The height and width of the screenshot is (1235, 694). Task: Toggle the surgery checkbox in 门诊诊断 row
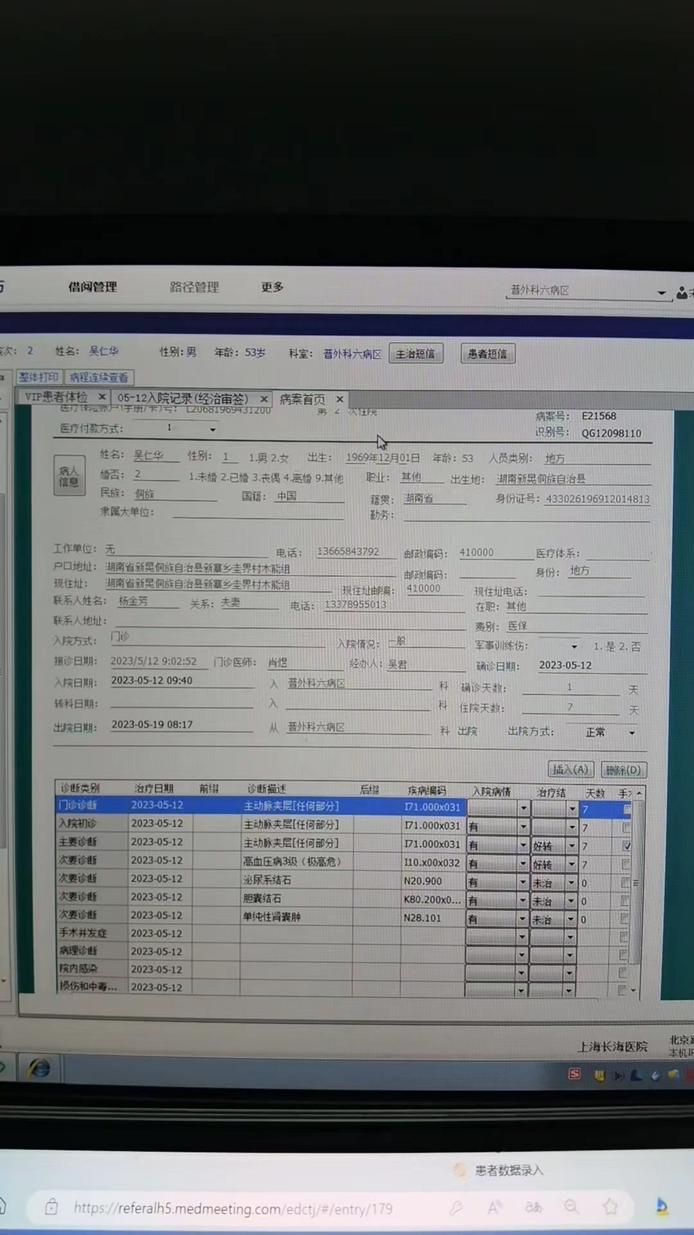point(627,809)
